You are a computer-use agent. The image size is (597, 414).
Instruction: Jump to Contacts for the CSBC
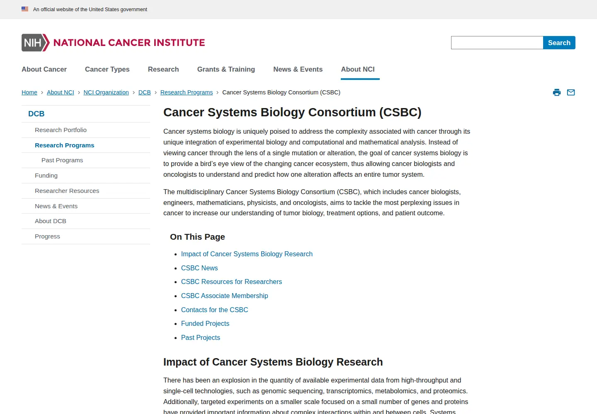click(x=214, y=310)
